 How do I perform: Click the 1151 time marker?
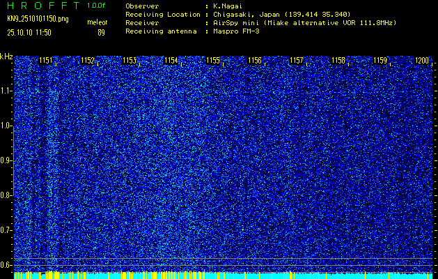pos(45,61)
